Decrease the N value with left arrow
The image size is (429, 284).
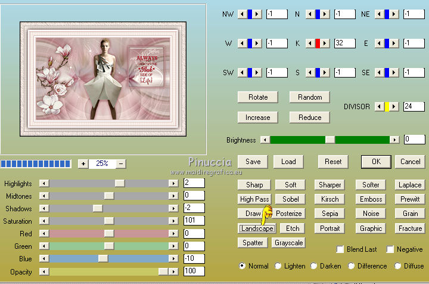[310, 14]
